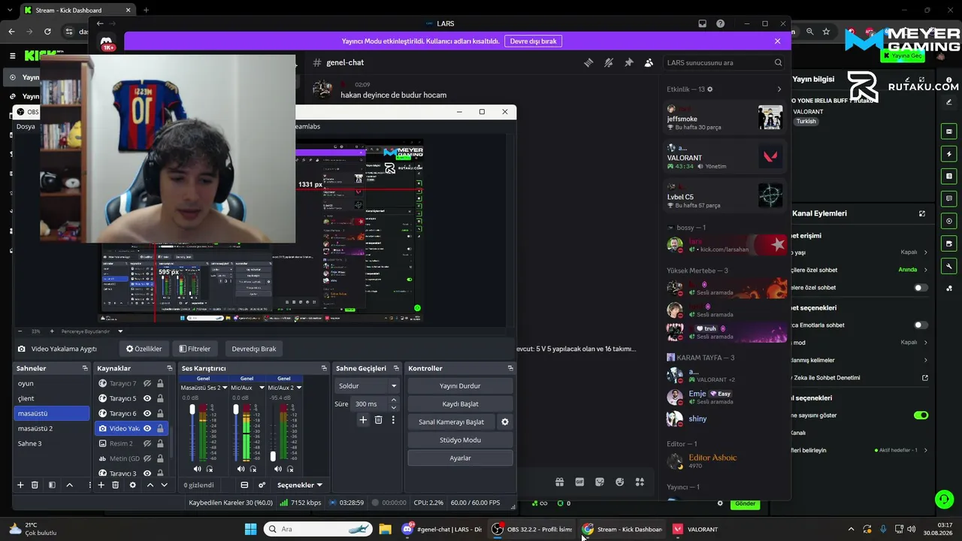The image size is (962, 541).
Task: Click Kick sidebar wrench icon
Action: 949,266
